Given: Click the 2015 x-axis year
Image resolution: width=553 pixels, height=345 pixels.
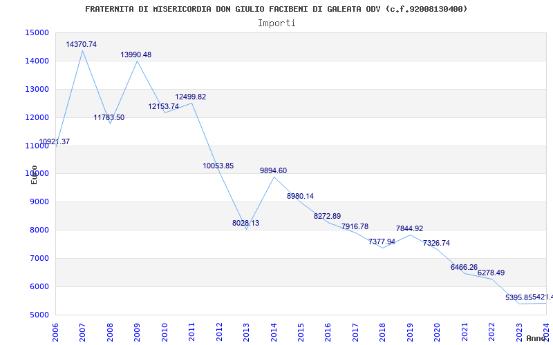Looking at the screenshot, I should 301,332.
